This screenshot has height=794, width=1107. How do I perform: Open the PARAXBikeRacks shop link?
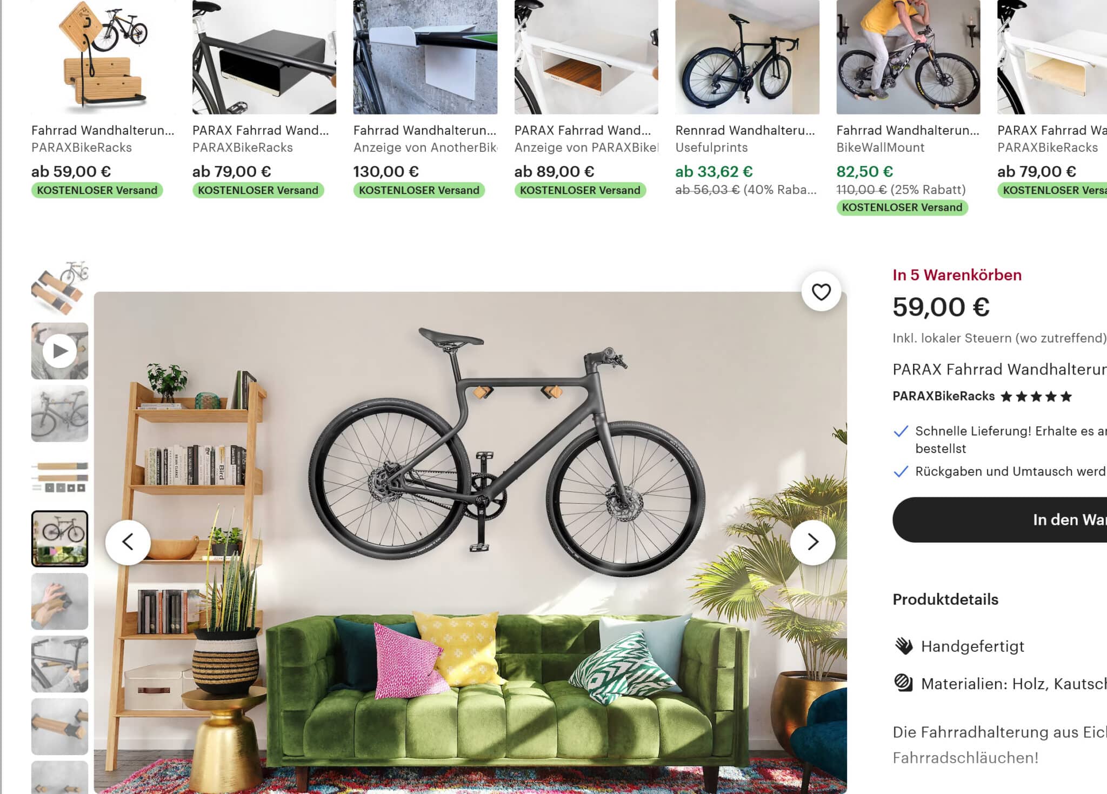point(943,396)
